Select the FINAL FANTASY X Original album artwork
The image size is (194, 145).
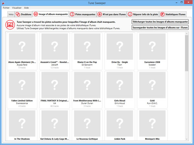[x=55, y=85]
